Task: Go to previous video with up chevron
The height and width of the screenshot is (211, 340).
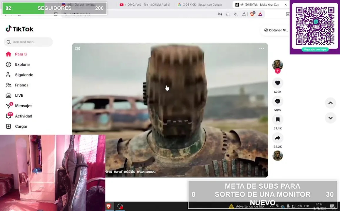Action: 331,103
